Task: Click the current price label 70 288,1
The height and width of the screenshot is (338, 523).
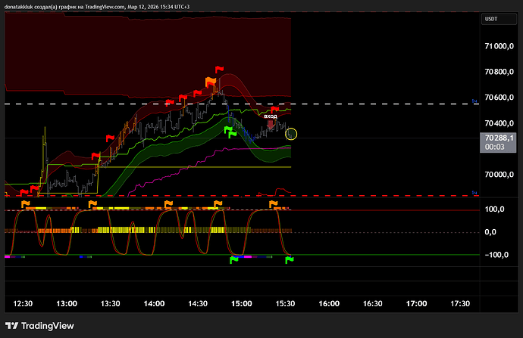Action: tap(500, 138)
